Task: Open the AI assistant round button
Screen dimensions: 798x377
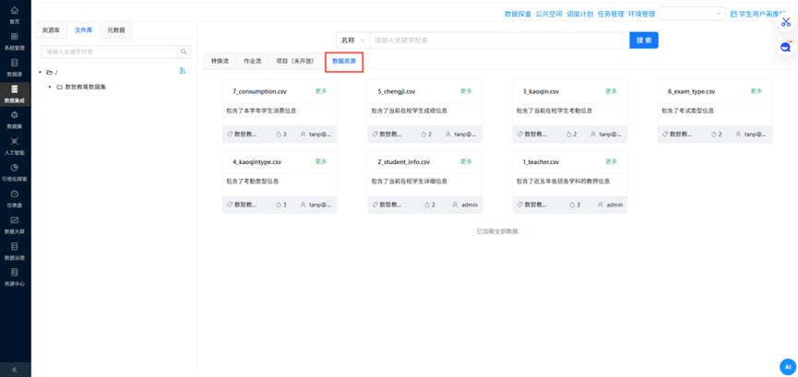Action: pyautogui.click(x=787, y=366)
